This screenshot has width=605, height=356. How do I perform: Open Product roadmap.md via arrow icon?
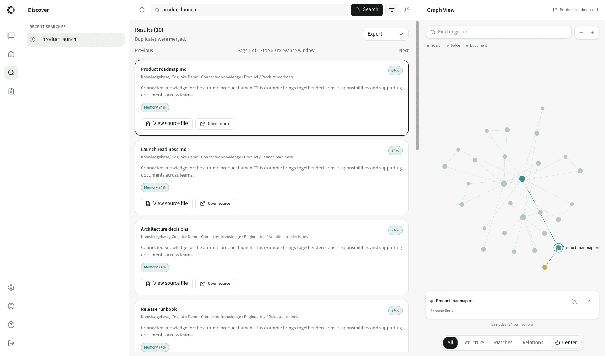pyautogui.click(x=589, y=301)
